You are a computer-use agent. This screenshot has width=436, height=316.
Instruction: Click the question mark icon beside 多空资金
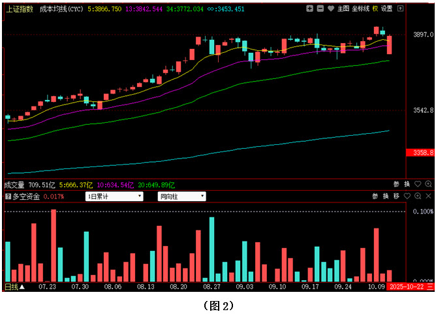(8, 196)
